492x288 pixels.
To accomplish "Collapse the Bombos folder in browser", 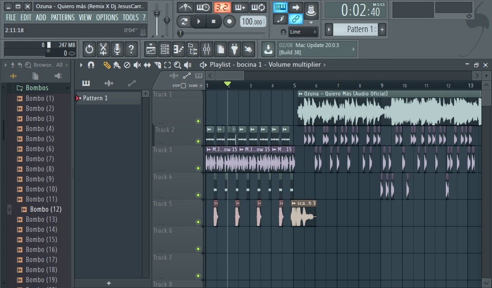I will click(37, 88).
